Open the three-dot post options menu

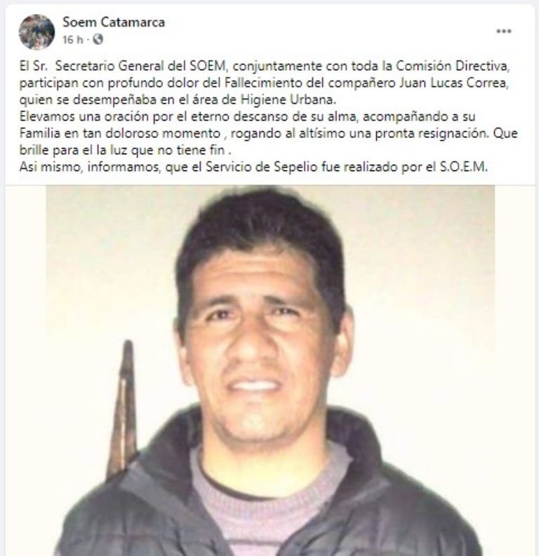(503, 32)
